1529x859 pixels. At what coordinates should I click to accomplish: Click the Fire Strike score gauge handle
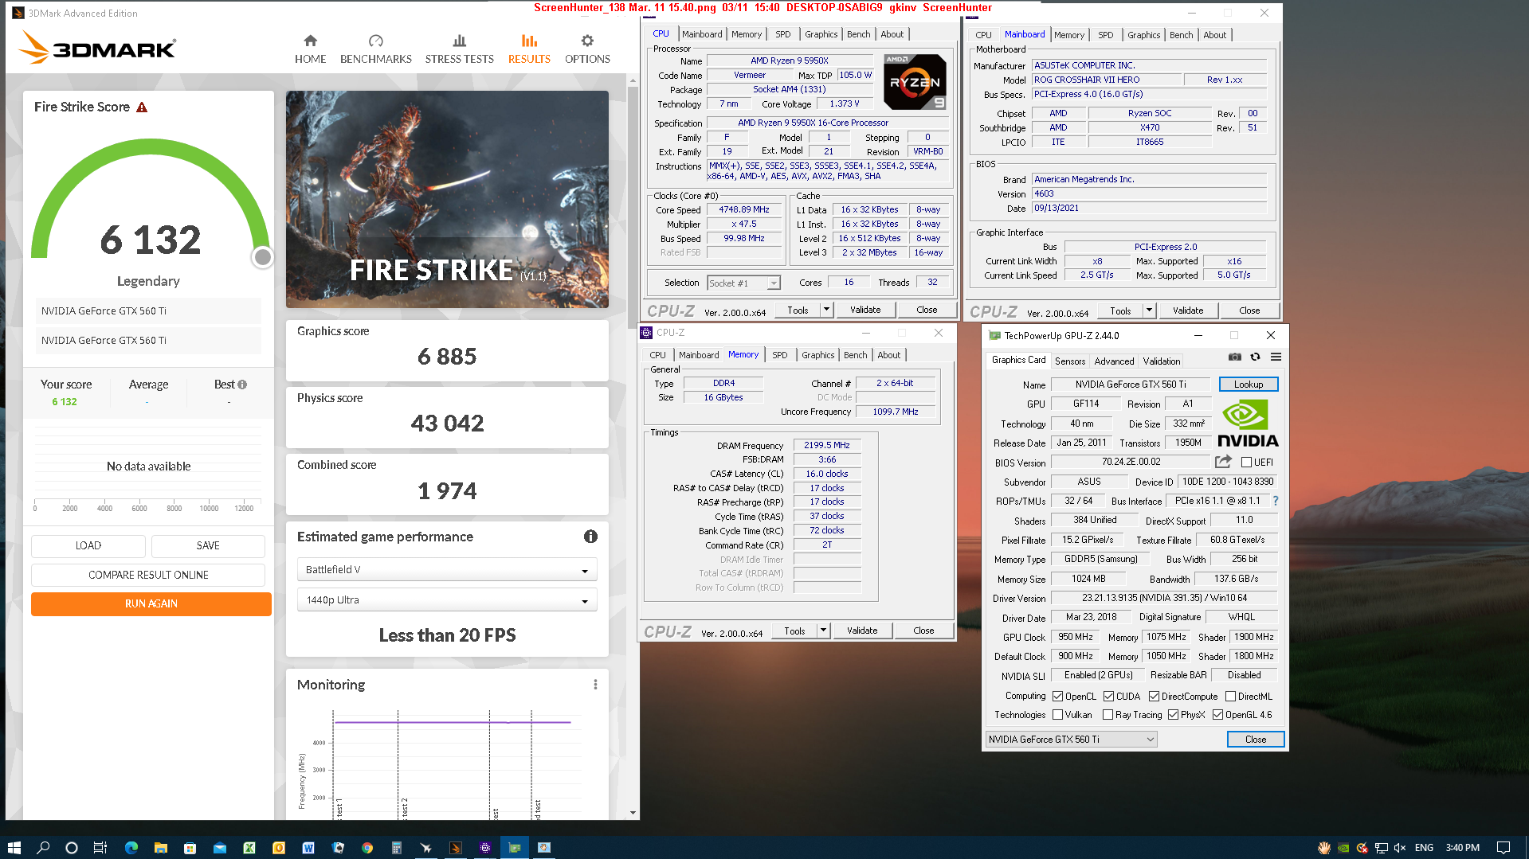(262, 257)
